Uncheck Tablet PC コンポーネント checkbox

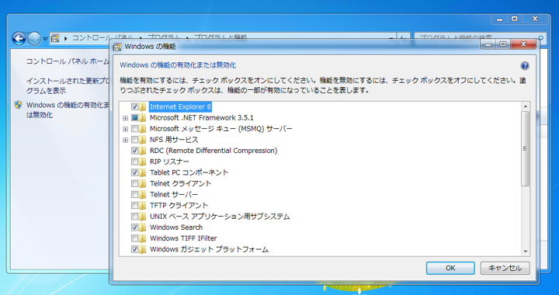pos(134,172)
